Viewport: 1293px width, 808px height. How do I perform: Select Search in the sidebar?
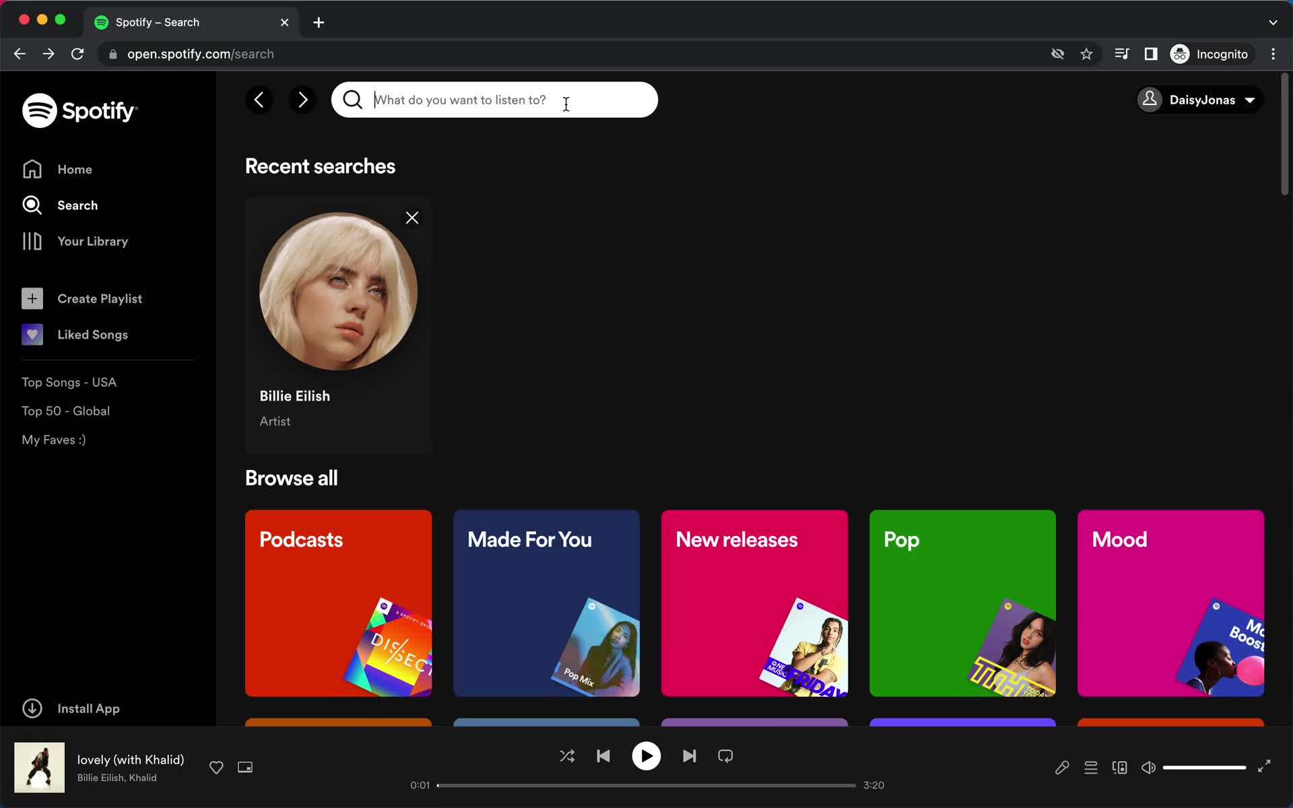[x=60, y=205]
